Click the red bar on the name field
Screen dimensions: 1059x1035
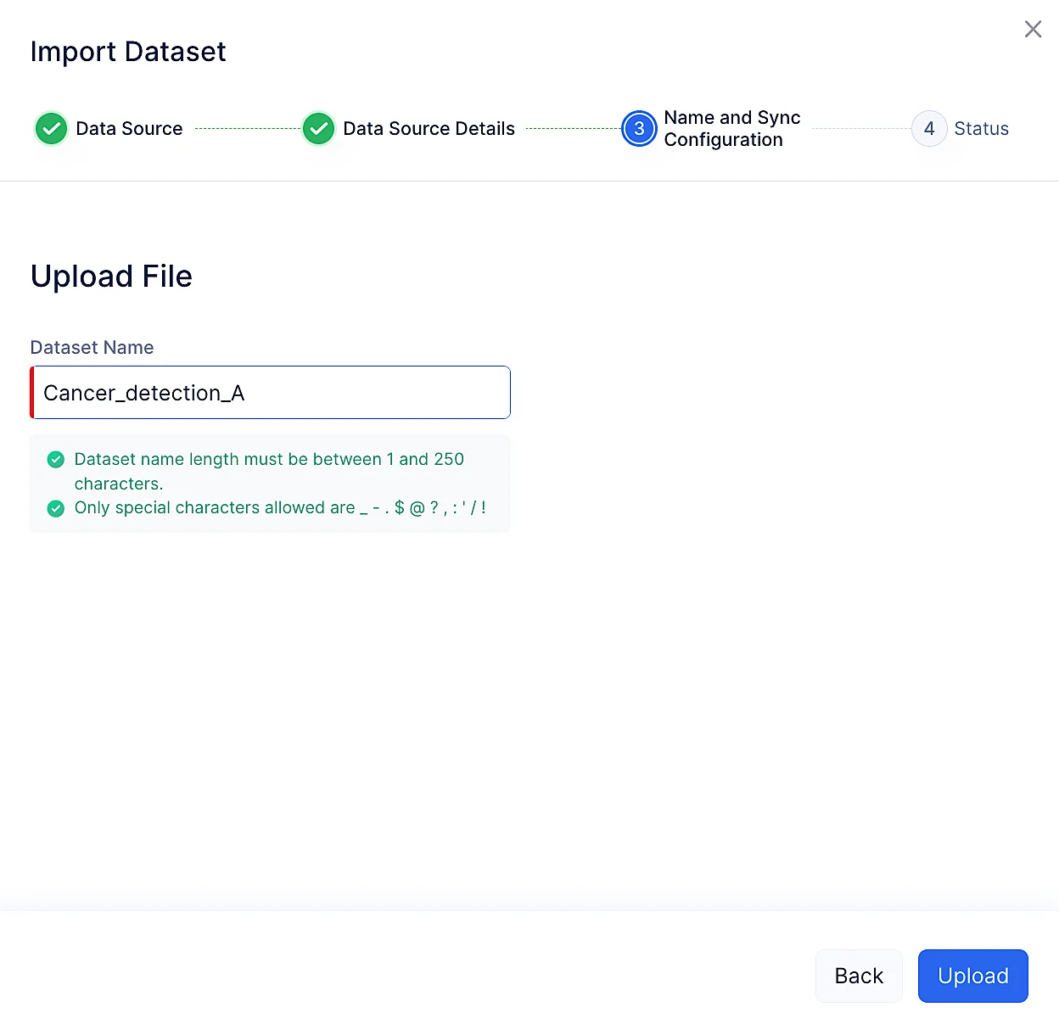pyautogui.click(x=32, y=393)
